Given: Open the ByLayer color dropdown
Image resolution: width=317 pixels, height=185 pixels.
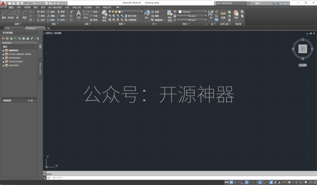Looking at the screenshot, I should coord(192,12).
